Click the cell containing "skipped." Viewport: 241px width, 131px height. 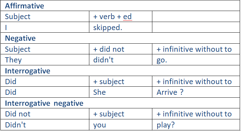(108, 27)
